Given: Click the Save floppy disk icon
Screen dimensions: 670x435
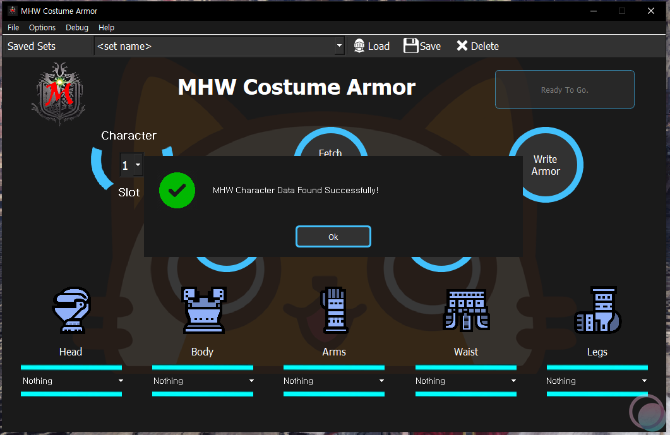Looking at the screenshot, I should 410,45.
